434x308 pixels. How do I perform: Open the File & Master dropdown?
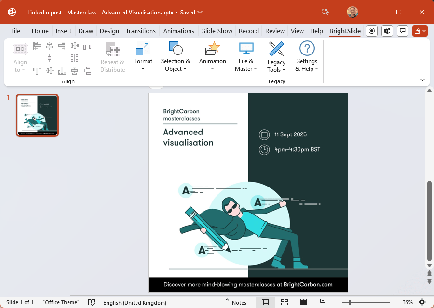click(246, 57)
